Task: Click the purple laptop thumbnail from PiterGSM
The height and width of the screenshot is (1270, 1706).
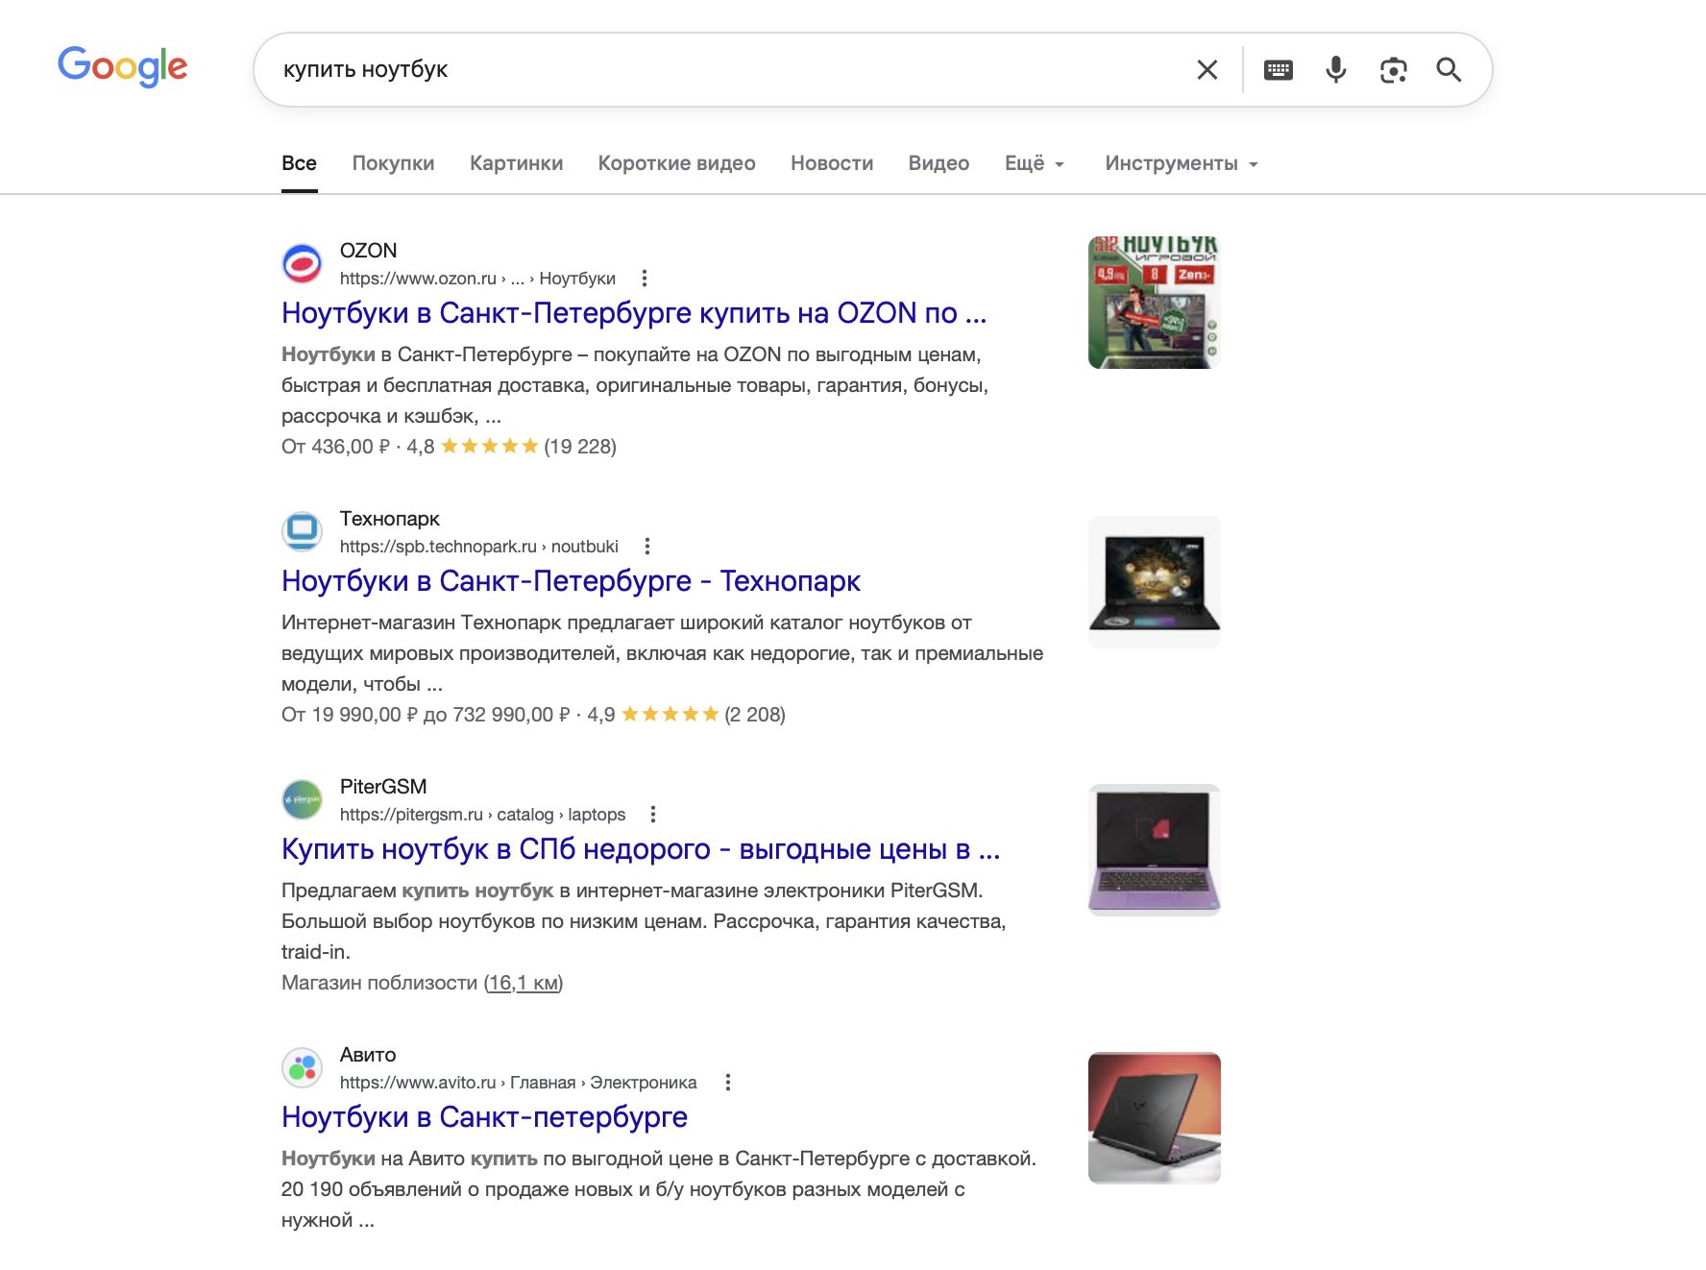Action: [1154, 850]
